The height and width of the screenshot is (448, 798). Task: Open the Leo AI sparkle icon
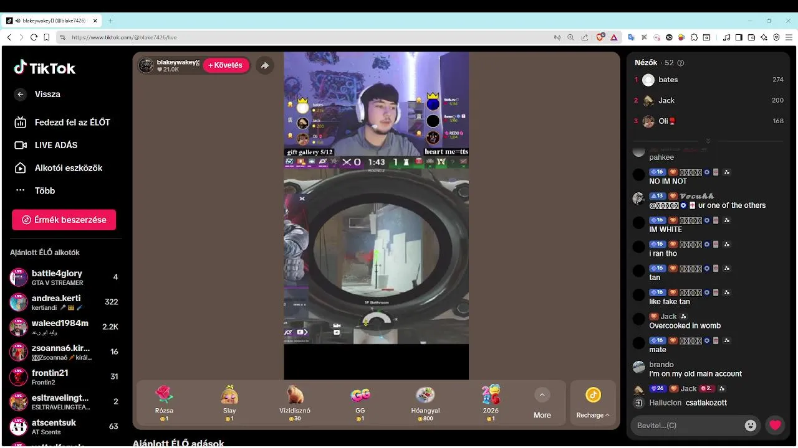764,37
